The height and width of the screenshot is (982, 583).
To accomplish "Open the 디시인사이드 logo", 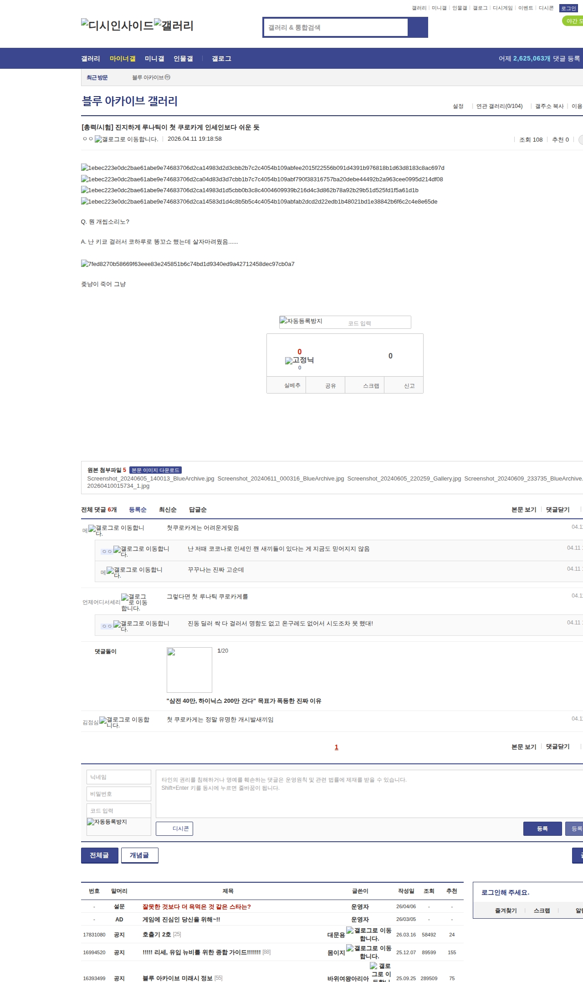I will [x=118, y=26].
